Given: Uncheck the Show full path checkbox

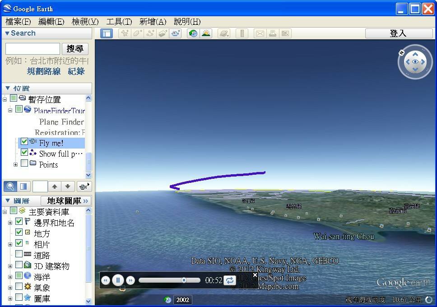Looking at the screenshot, I should (x=24, y=152).
